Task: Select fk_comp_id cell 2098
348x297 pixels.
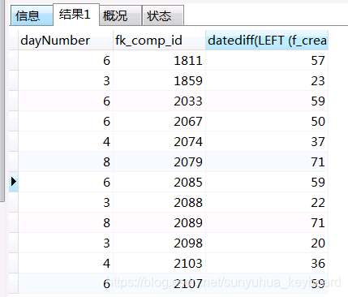Action: point(159,243)
